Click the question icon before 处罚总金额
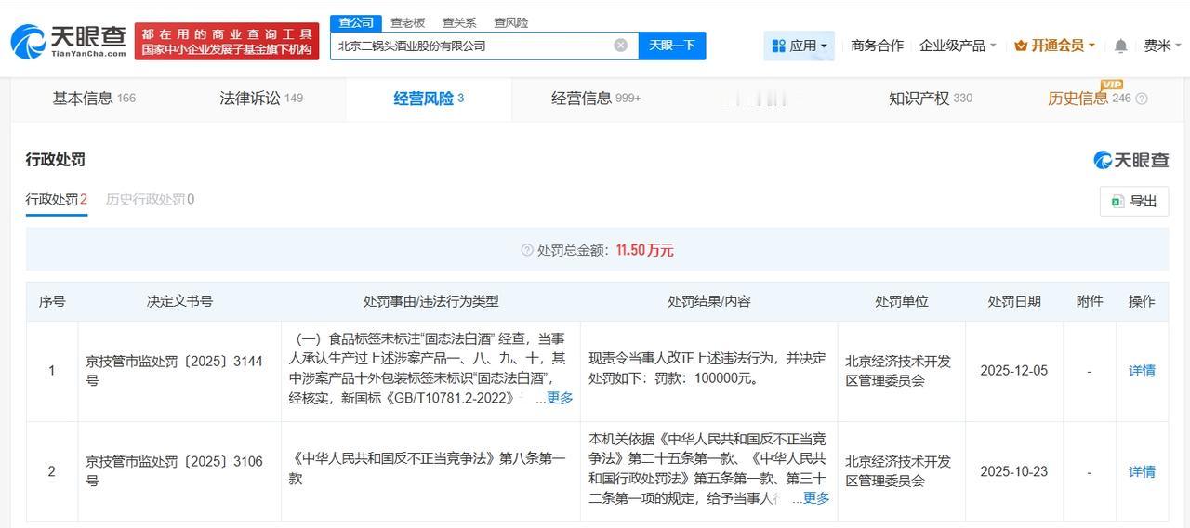This screenshot has height=528, width=1190. pos(527,251)
